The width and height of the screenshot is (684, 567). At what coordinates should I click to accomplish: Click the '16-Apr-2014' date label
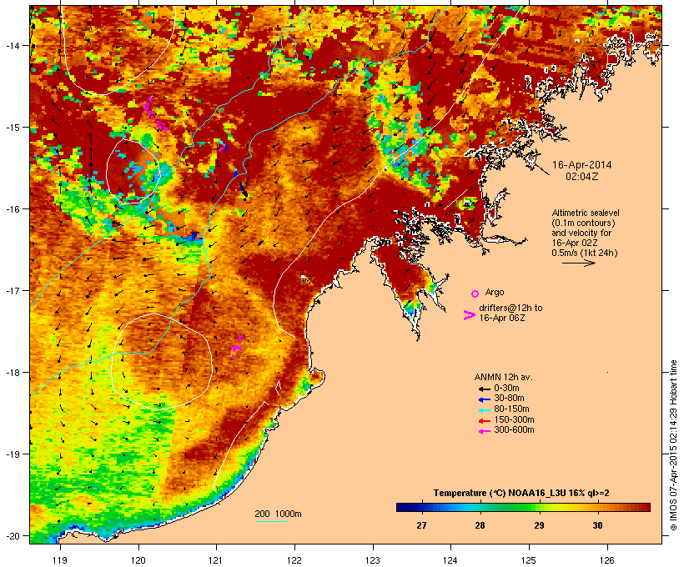pos(582,165)
